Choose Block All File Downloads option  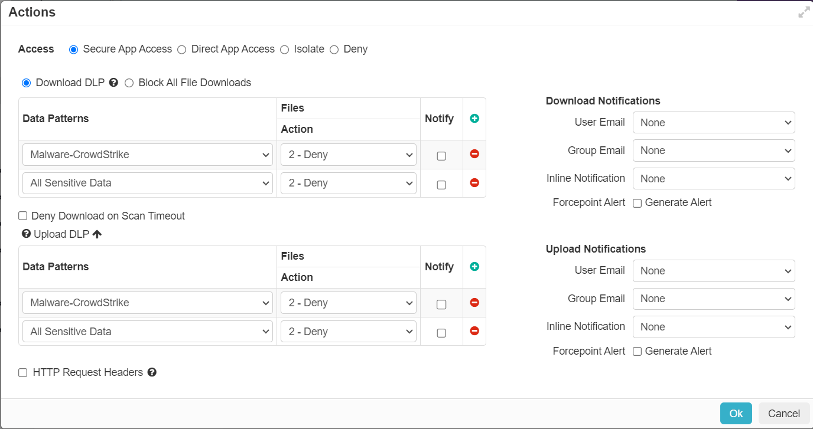129,83
